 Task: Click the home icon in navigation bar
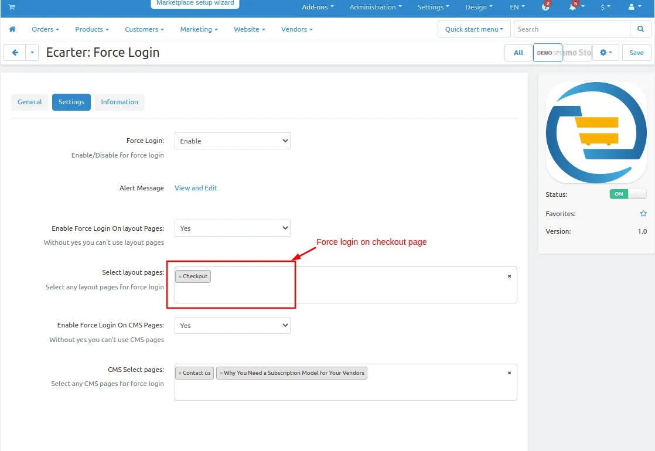tap(12, 29)
